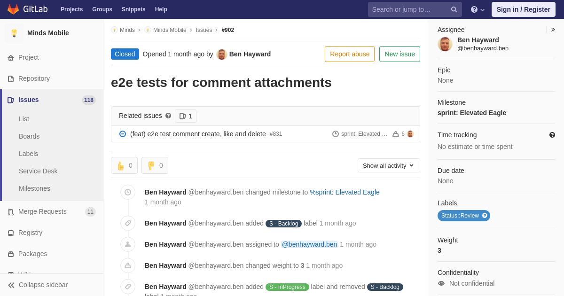Click the closed issue status icon for #831
The height and width of the screenshot is (296, 564).
pos(123,134)
